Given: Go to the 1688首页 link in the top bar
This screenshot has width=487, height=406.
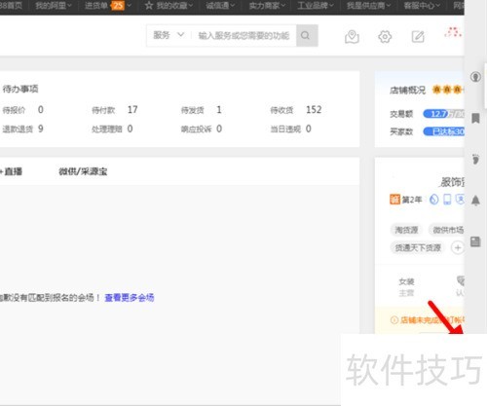Looking at the screenshot, I should [x=11, y=6].
